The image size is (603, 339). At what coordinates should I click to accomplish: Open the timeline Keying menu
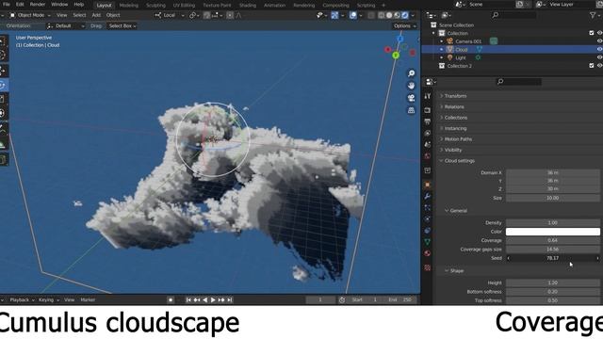pos(48,299)
